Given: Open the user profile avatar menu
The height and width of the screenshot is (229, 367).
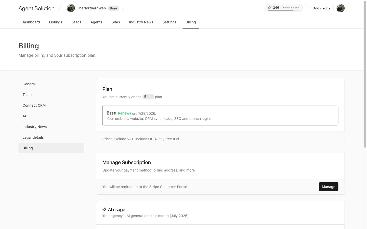Looking at the screenshot, I should click(340, 8).
